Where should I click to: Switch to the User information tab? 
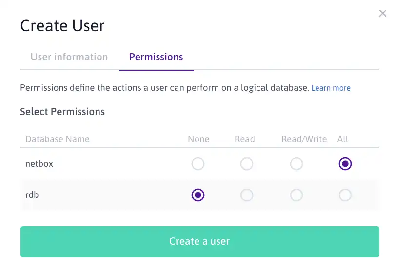(x=69, y=57)
